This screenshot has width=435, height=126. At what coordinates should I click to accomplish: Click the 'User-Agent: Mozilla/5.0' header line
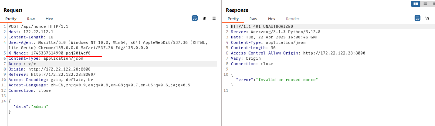(108, 42)
